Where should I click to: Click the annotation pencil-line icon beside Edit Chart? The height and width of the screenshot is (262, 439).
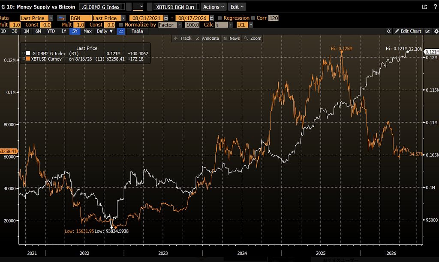[427, 31]
